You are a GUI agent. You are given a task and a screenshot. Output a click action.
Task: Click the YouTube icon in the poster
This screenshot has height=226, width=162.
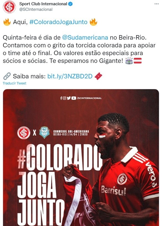(74, 98)
